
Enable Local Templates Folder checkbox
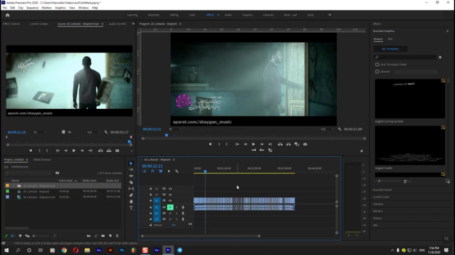click(377, 65)
